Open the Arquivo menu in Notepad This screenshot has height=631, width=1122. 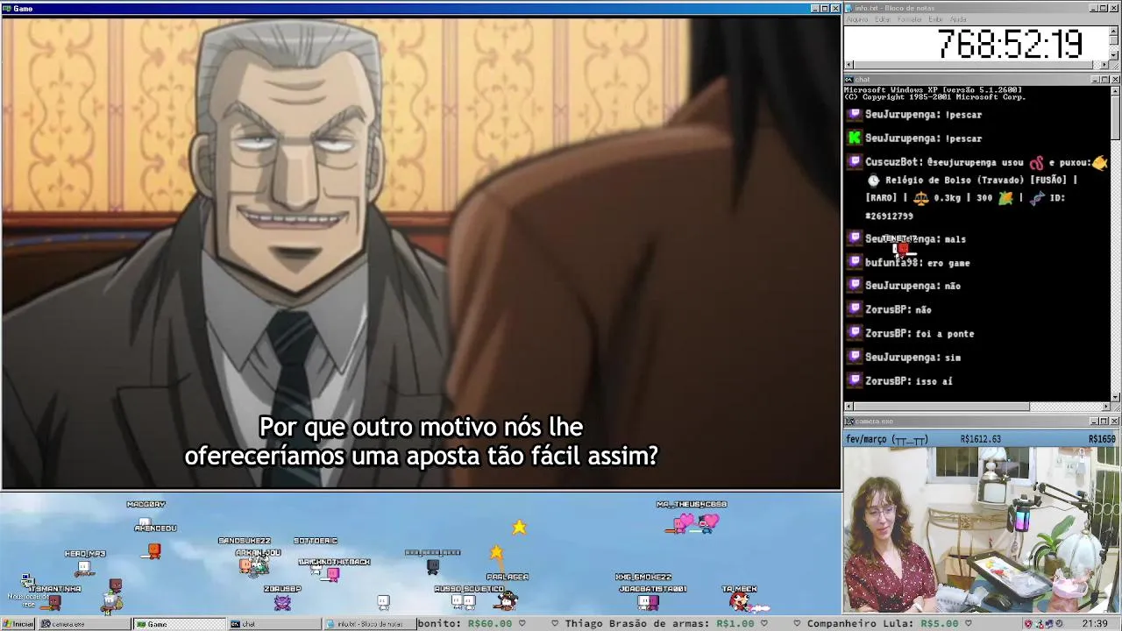pos(857,19)
